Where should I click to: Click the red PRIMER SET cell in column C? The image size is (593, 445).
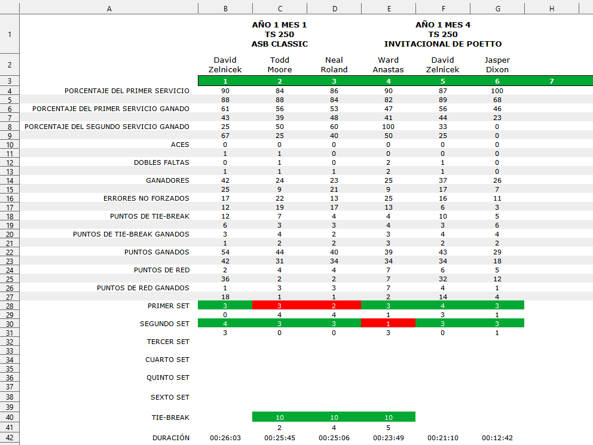point(280,305)
